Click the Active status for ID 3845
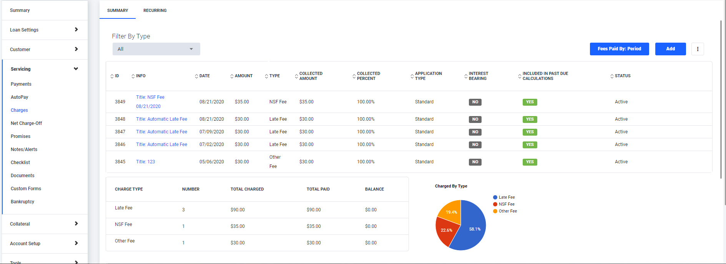This screenshot has height=264, width=726. (621, 162)
